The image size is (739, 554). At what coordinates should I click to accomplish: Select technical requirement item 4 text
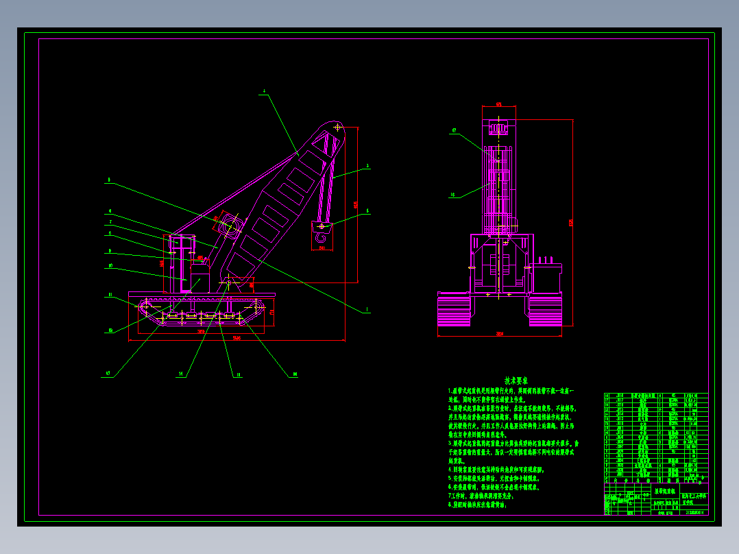(x=496, y=470)
